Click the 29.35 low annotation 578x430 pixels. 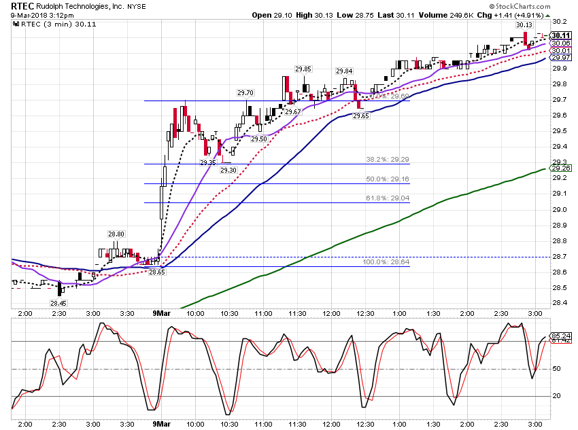[208, 162]
